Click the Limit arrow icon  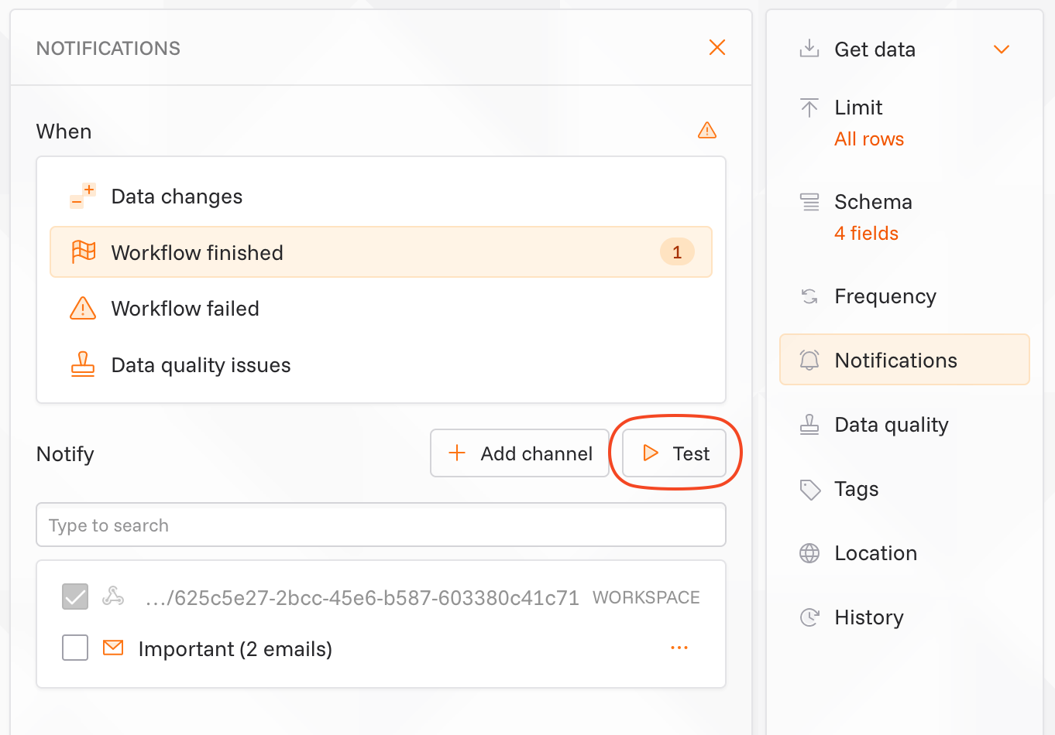(x=809, y=108)
